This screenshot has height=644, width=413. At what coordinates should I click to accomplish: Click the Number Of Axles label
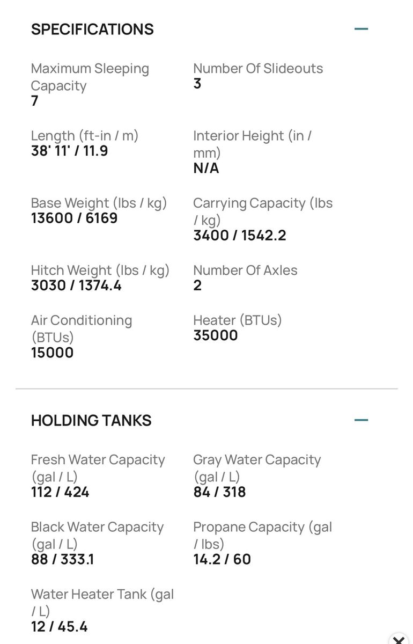(245, 270)
